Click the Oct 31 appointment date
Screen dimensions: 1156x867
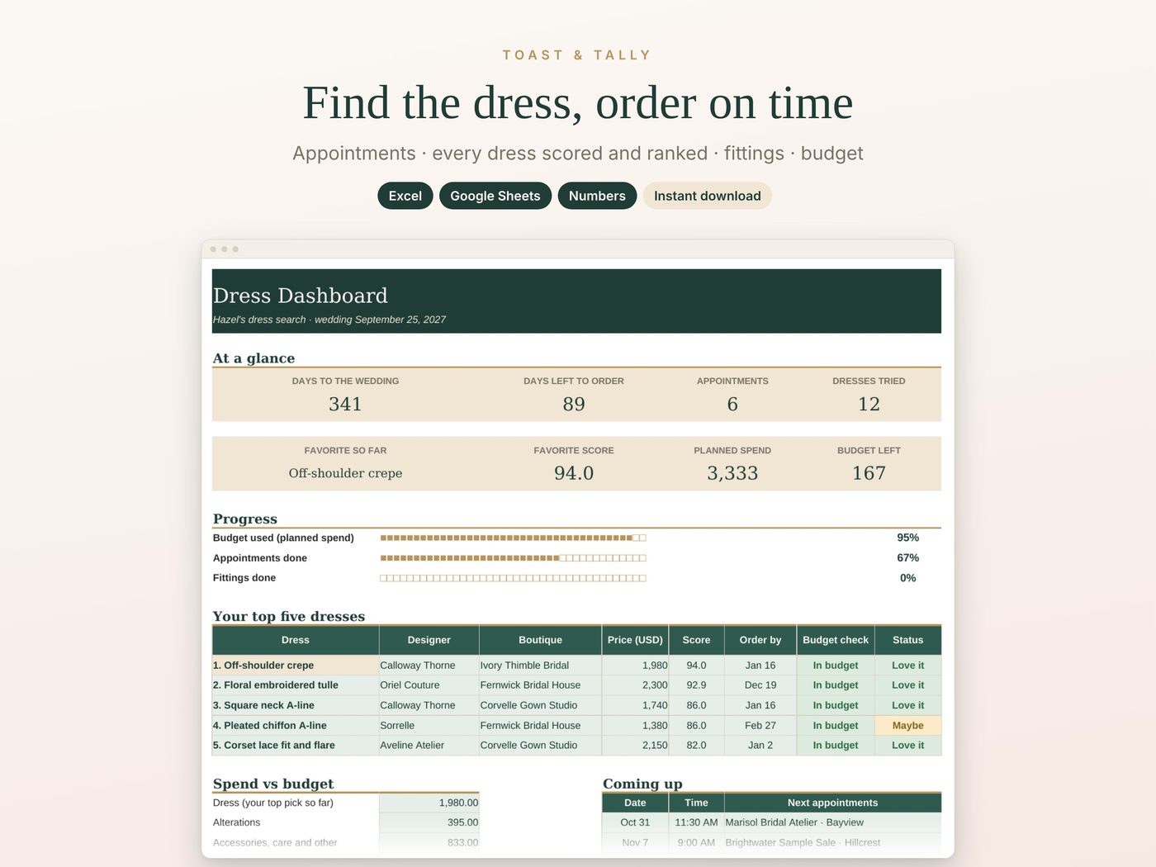point(635,822)
